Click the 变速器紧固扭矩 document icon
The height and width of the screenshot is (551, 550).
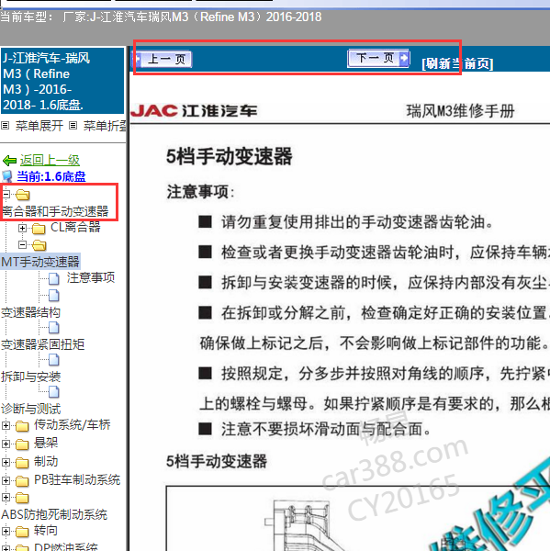click(54, 328)
